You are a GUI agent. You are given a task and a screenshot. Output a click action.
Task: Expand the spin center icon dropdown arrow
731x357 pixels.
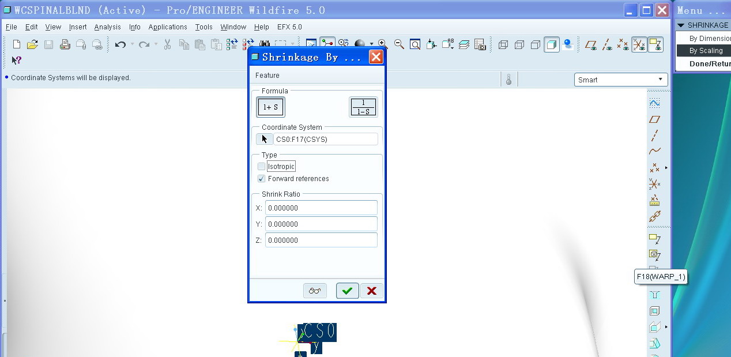point(371,44)
